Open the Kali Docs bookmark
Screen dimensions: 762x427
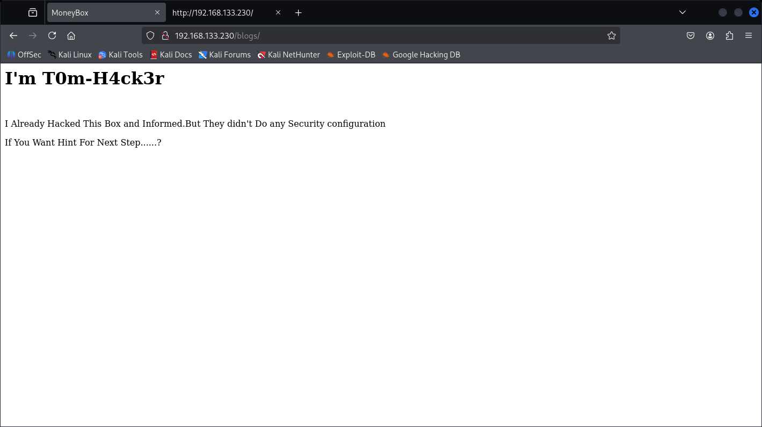pyautogui.click(x=171, y=55)
